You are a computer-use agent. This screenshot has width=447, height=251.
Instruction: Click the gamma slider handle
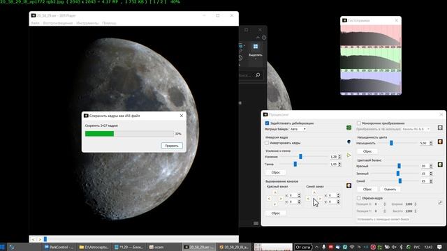pos(295,165)
